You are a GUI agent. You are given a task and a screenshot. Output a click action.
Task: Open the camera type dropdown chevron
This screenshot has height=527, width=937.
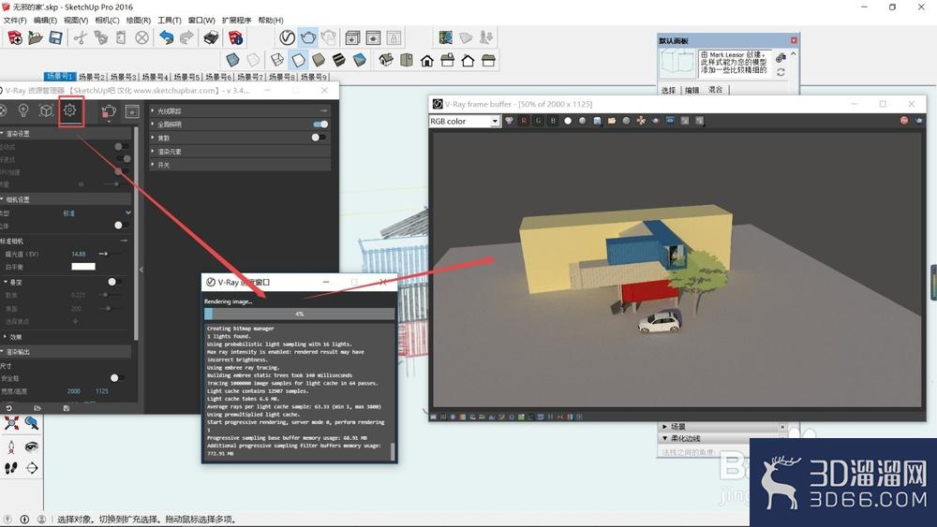pyautogui.click(x=128, y=212)
